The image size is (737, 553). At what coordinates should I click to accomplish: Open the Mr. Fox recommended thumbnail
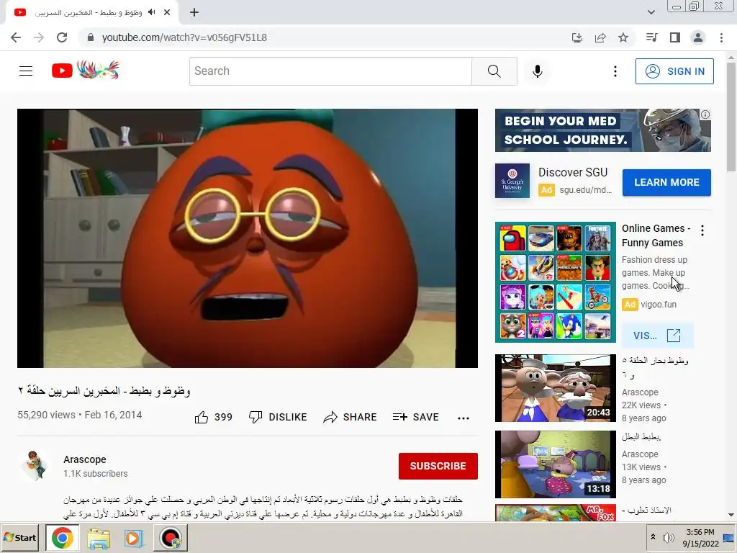(x=555, y=513)
